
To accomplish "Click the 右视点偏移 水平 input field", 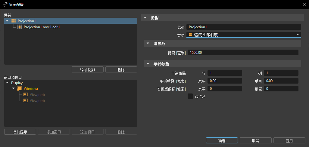I will [225, 89].
